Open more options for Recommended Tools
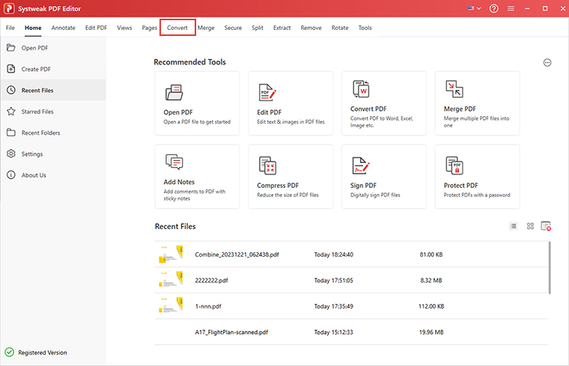The height and width of the screenshot is (366, 569). 547,63
